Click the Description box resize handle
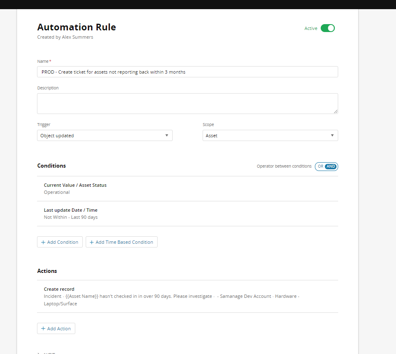 [x=335, y=111]
